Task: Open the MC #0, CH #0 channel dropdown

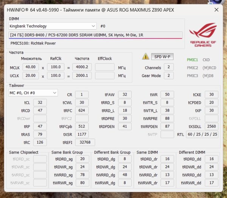Action: [x=33, y=93]
